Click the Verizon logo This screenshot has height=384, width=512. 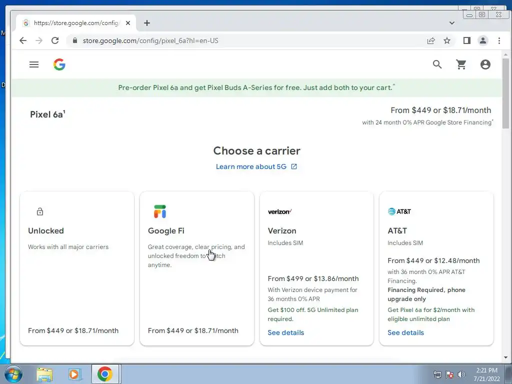tap(280, 211)
